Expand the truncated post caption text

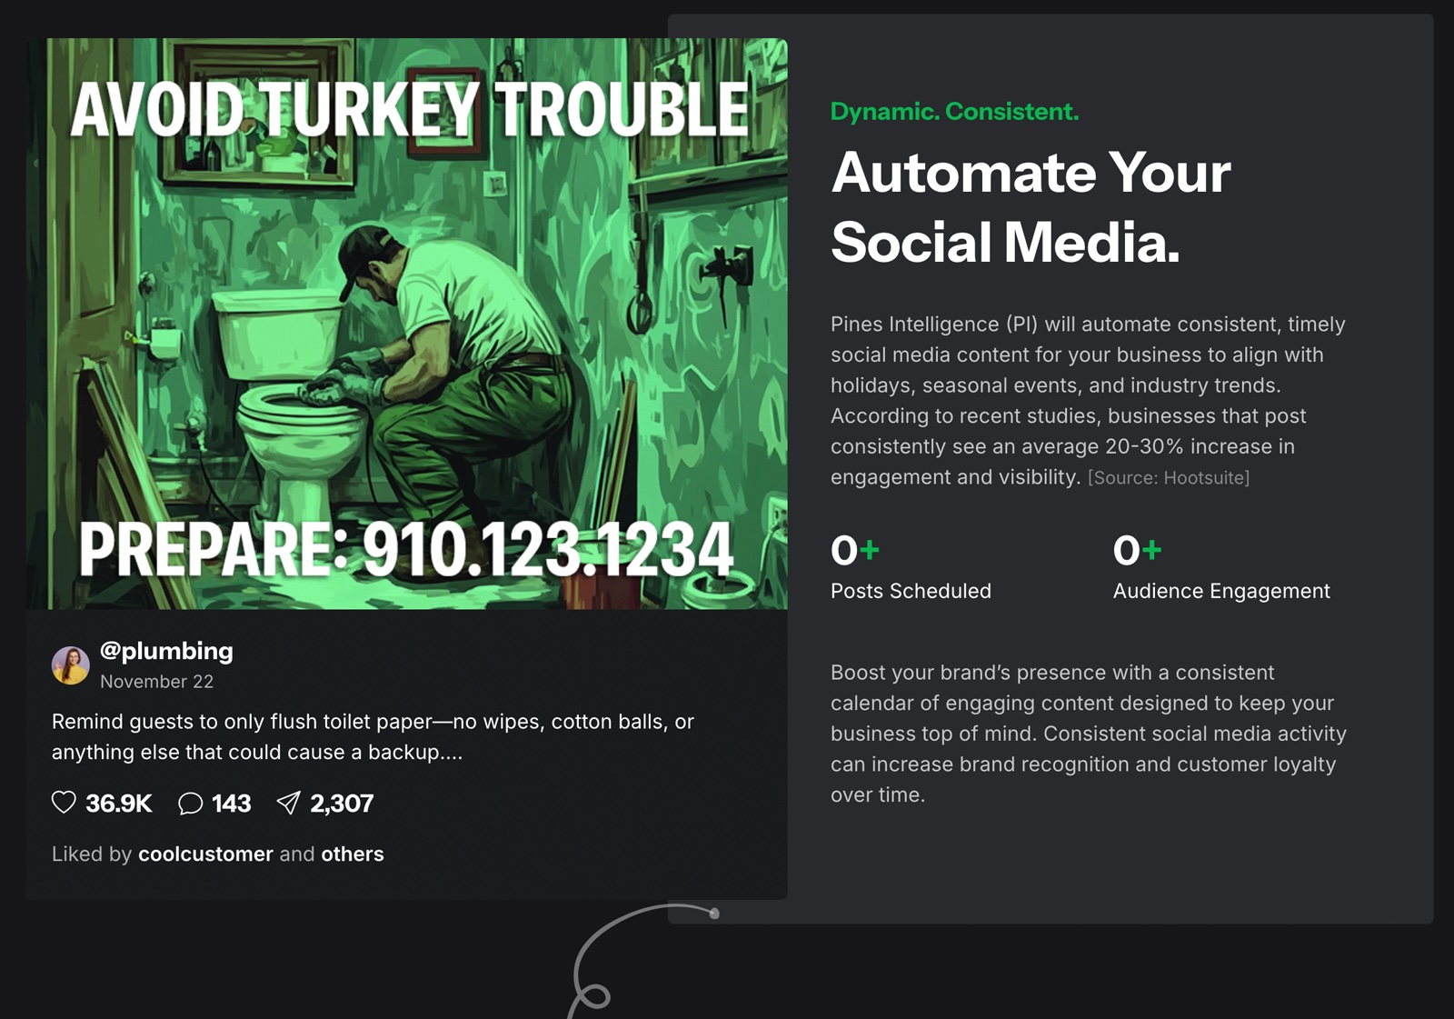[x=373, y=737]
